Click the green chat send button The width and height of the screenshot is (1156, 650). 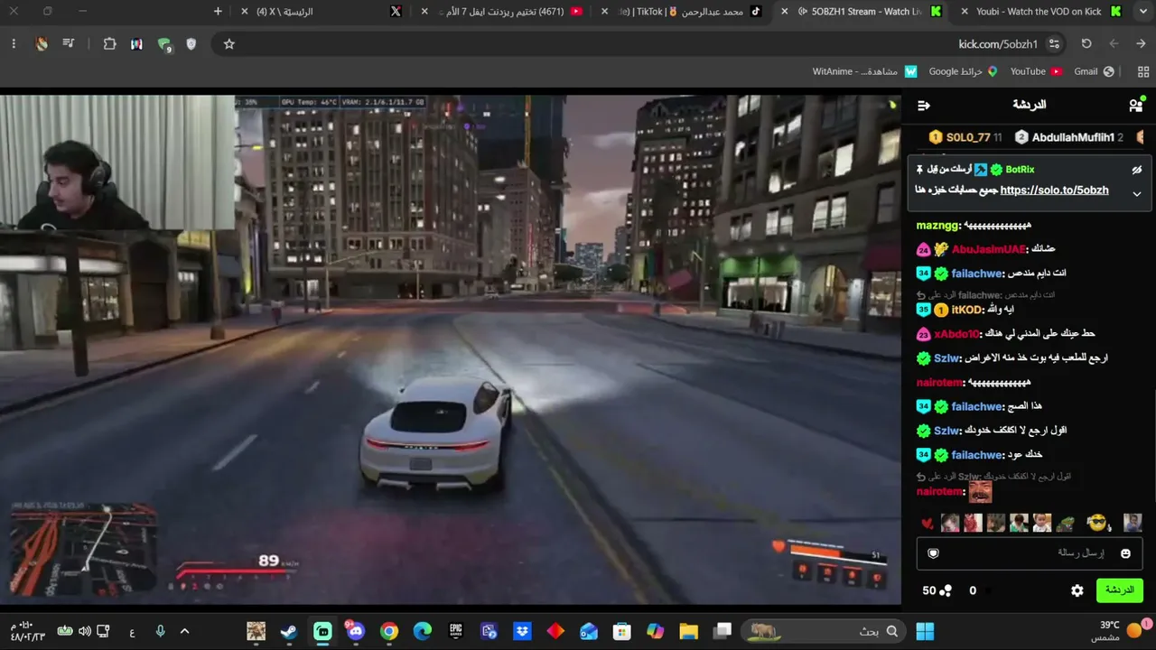pyautogui.click(x=1119, y=590)
